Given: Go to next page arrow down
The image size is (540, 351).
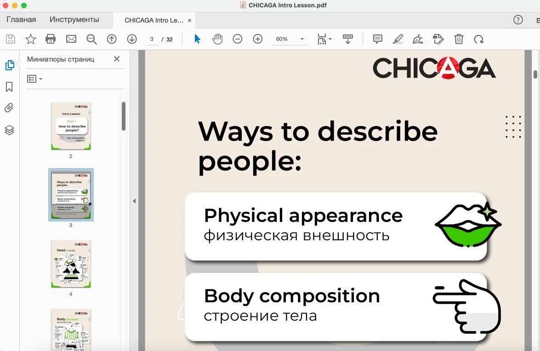Looking at the screenshot, I should pyautogui.click(x=132, y=39).
